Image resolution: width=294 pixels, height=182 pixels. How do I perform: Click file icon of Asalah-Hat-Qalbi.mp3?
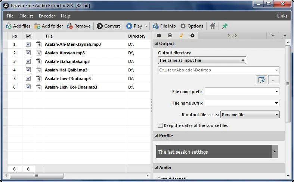(39, 70)
